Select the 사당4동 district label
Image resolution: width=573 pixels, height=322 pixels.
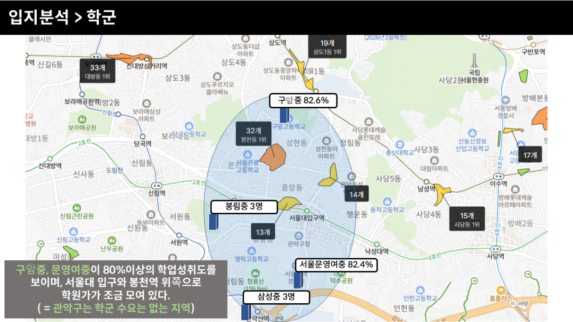[x=428, y=214]
